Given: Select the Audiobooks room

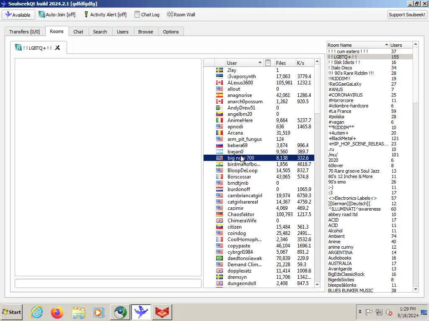Looking at the screenshot, I should [x=370, y=258].
